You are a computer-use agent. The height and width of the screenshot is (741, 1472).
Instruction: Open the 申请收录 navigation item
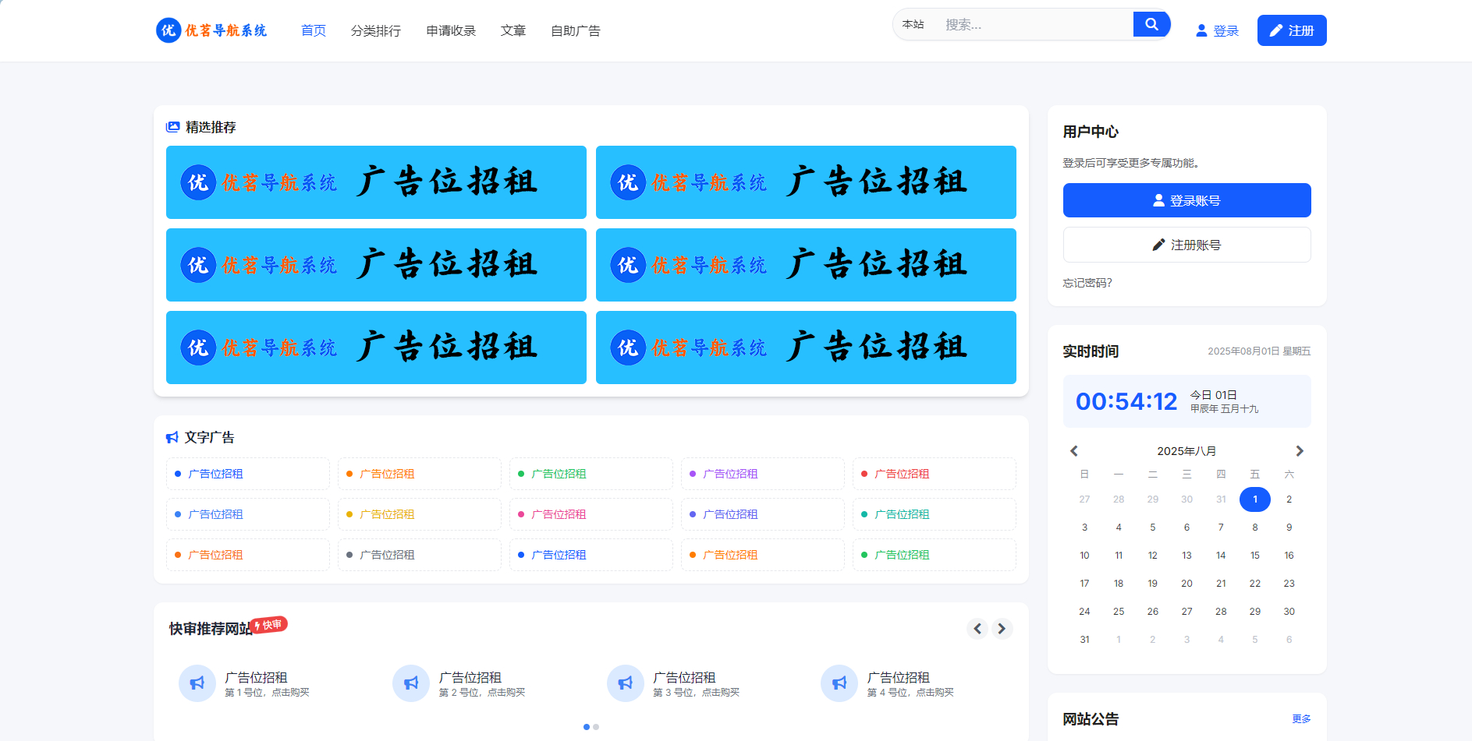click(451, 31)
